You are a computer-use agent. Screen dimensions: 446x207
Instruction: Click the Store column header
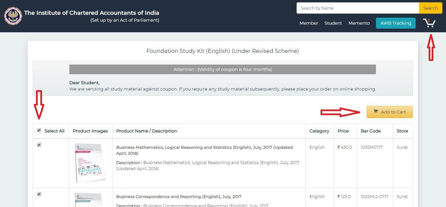pos(402,131)
